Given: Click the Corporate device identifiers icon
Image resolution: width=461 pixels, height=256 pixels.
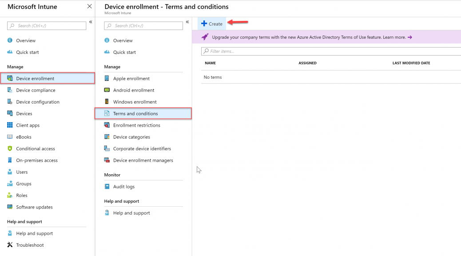Looking at the screenshot, I should (107, 148).
